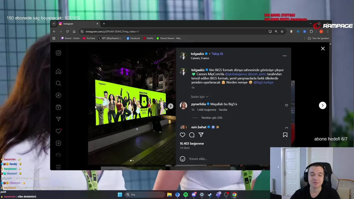354x199 pixels.
Task: Open @globalagency mention in caption
Action: 236,74
